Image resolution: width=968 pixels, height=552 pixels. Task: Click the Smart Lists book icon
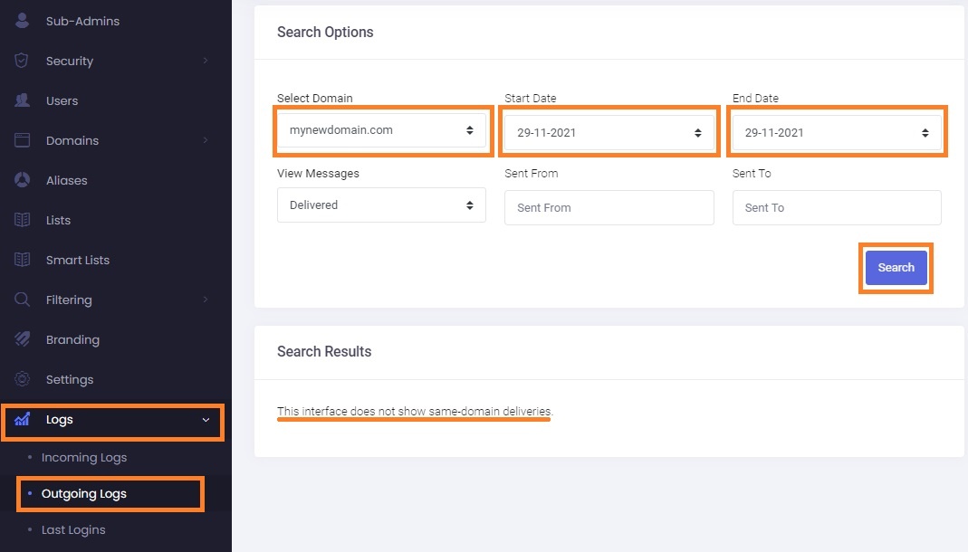[23, 260]
